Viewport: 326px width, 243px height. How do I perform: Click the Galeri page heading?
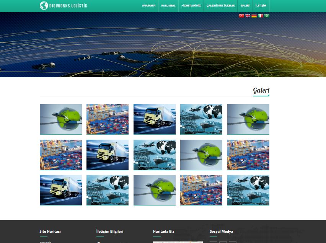point(261,90)
